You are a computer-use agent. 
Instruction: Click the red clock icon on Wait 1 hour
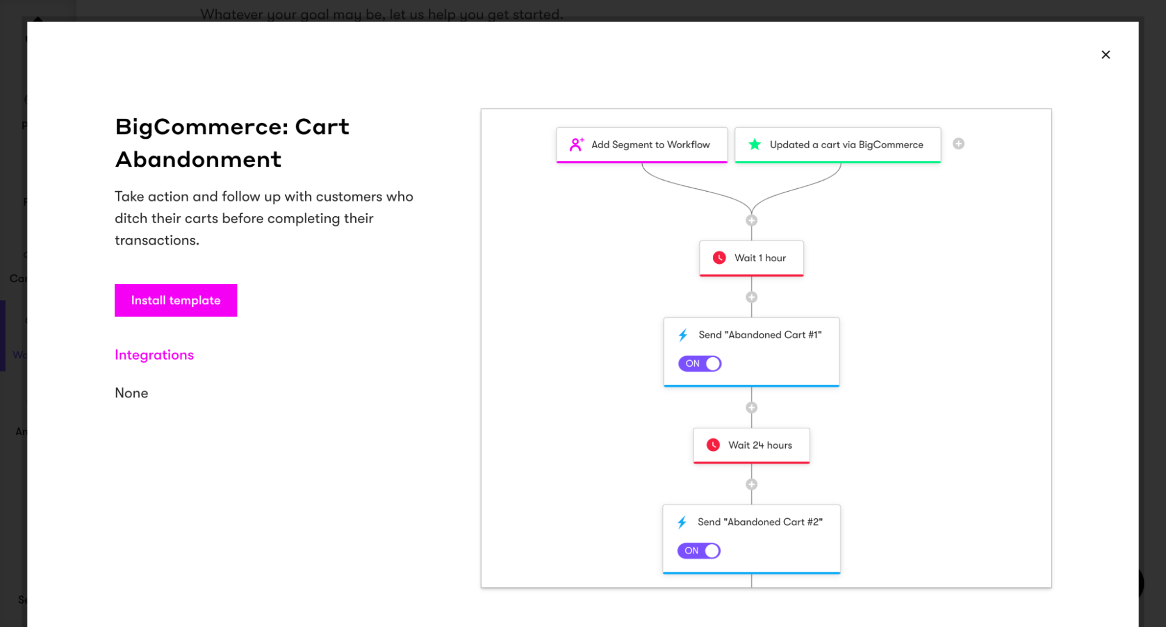pos(719,258)
